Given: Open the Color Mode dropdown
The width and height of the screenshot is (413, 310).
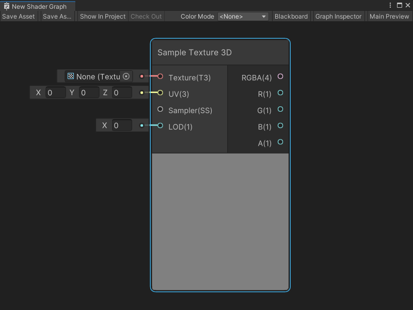Looking at the screenshot, I should tap(243, 16).
